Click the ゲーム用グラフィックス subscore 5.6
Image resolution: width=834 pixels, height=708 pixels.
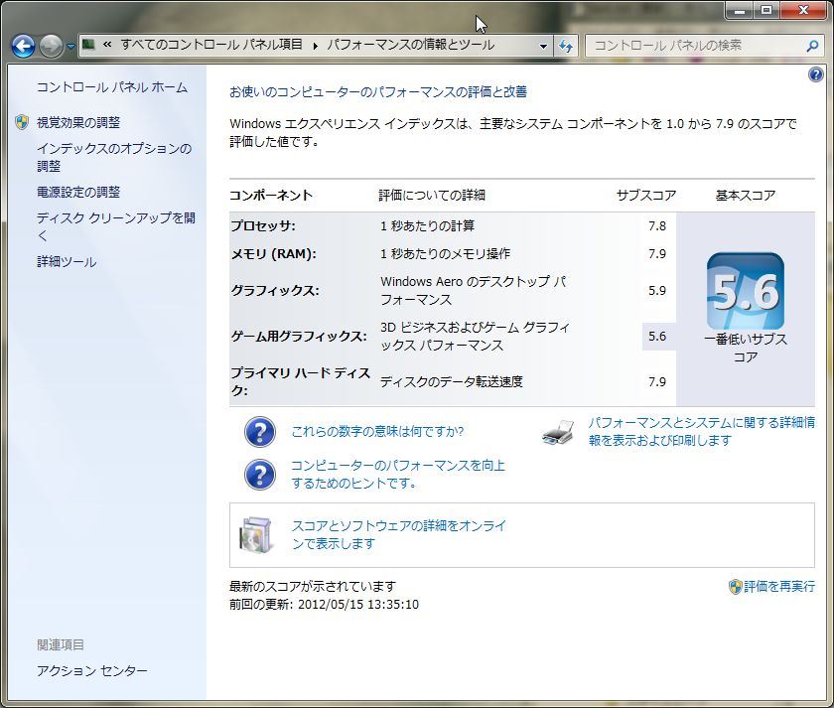pyautogui.click(x=657, y=337)
